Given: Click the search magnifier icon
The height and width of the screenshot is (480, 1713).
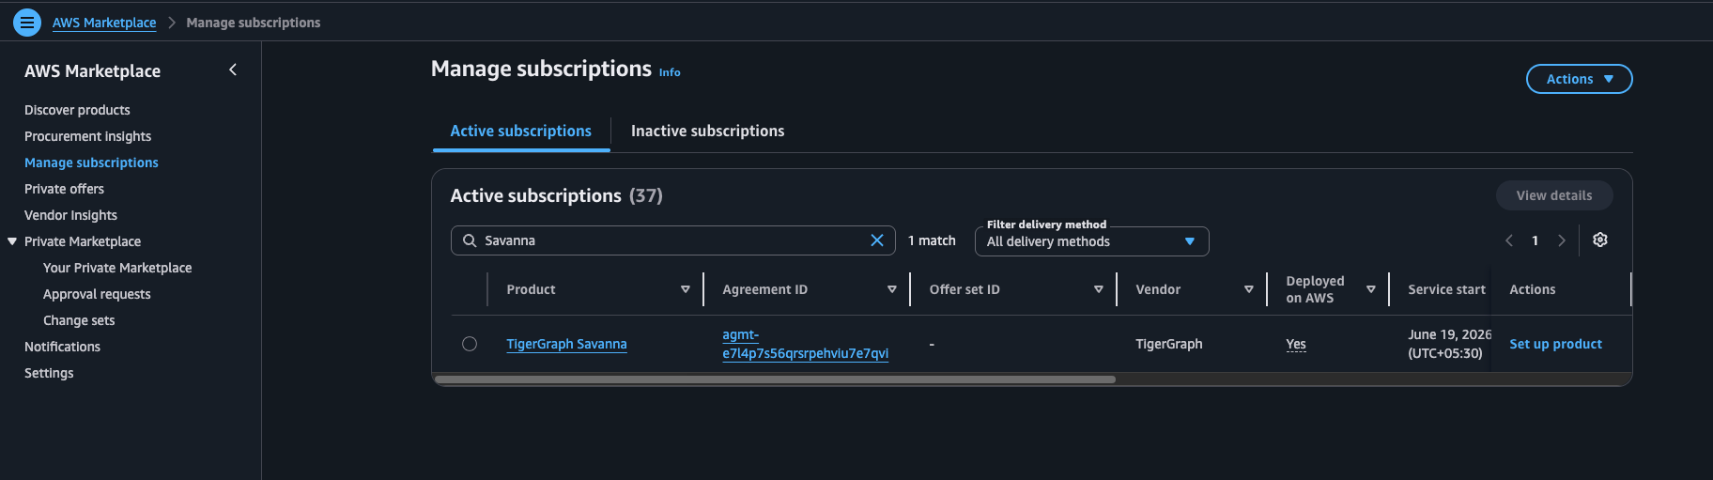Looking at the screenshot, I should [470, 240].
